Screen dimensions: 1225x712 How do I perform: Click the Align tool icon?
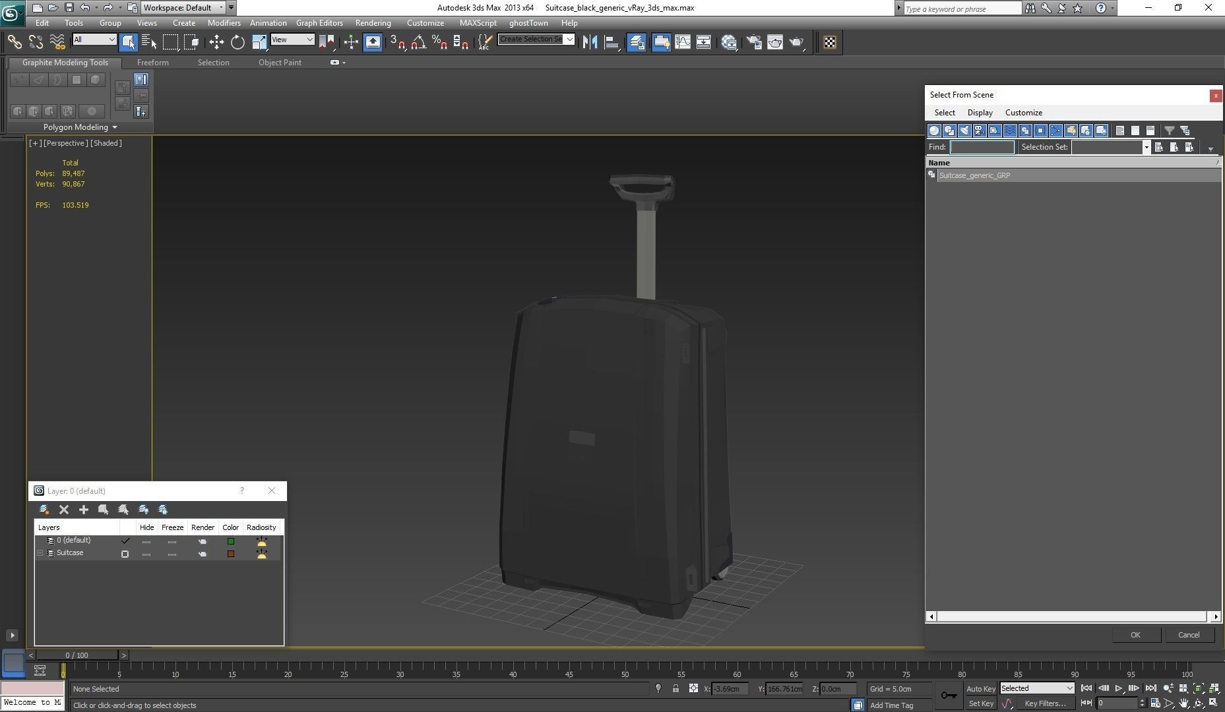(612, 42)
